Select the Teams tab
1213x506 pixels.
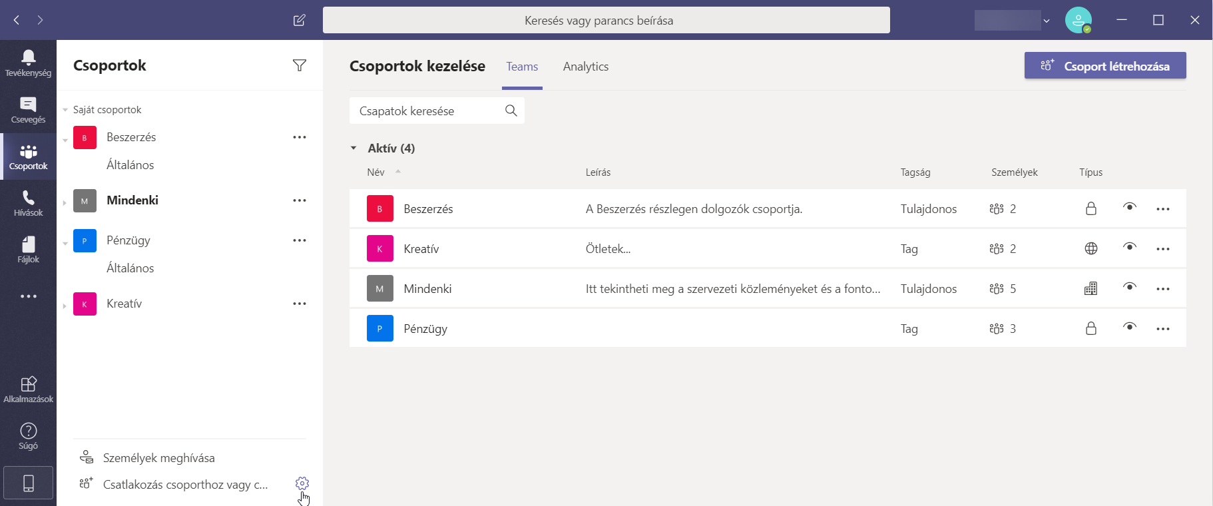tap(522, 67)
